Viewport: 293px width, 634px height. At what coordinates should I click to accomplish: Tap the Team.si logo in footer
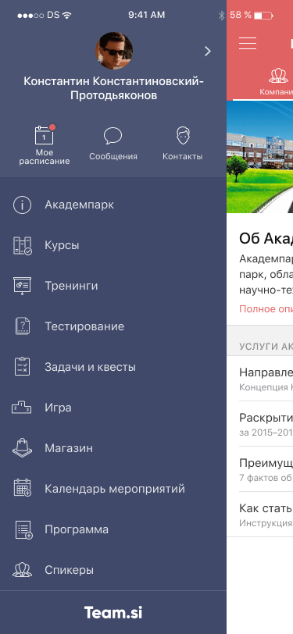click(113, 612)
